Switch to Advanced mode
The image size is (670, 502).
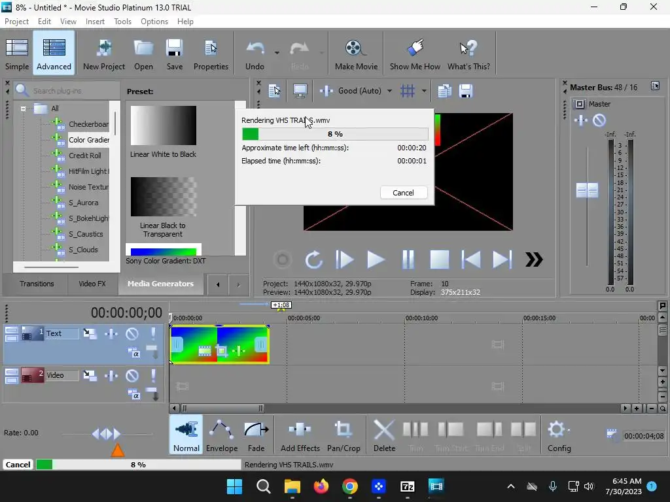pyautogui.click(x=54, y=54)
